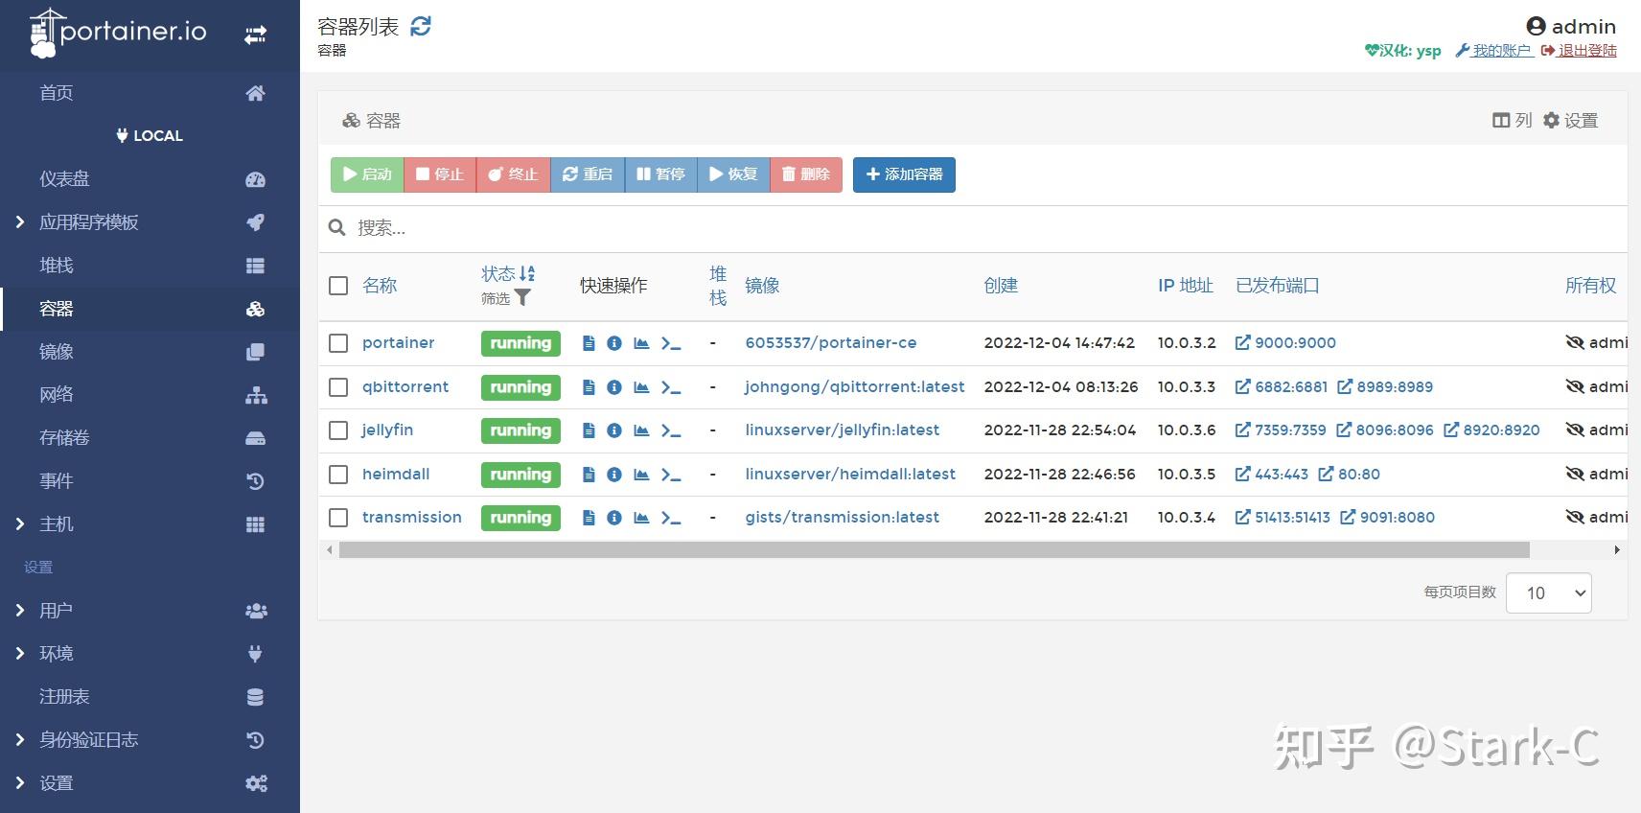Image resolution: width=1641 pixels, height=813 pixels.
Task: Open logs for transmission container
Action: [589, 518]
